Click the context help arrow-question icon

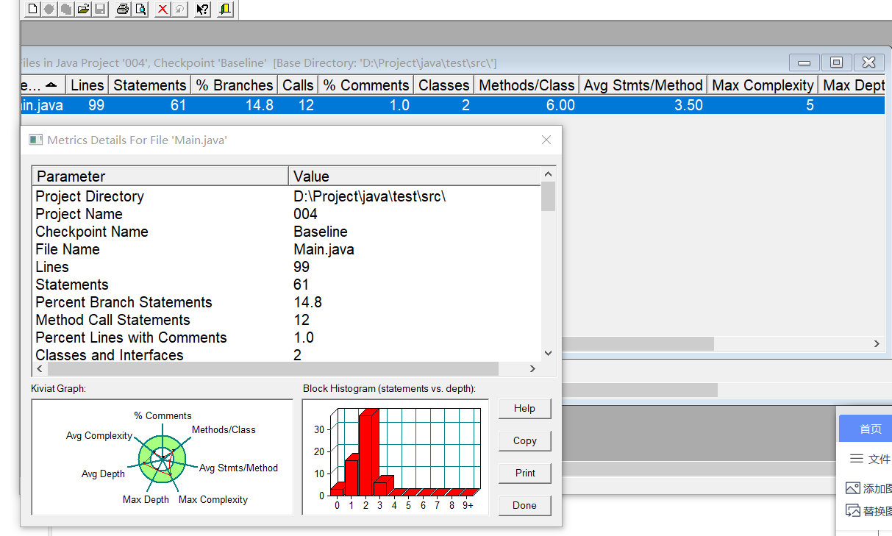pos(202,9)
